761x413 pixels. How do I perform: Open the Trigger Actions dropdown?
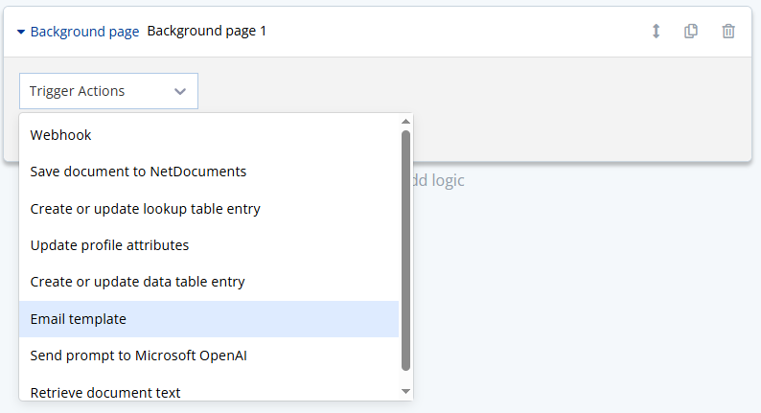pos(108,91)
